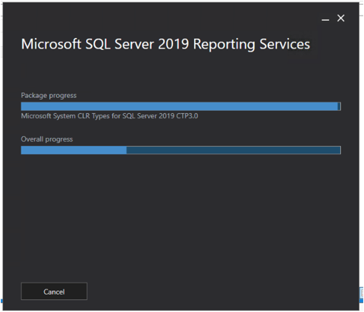
Task: Minimize the installer window
Action: pyautogui.click(x=326, y=19)
